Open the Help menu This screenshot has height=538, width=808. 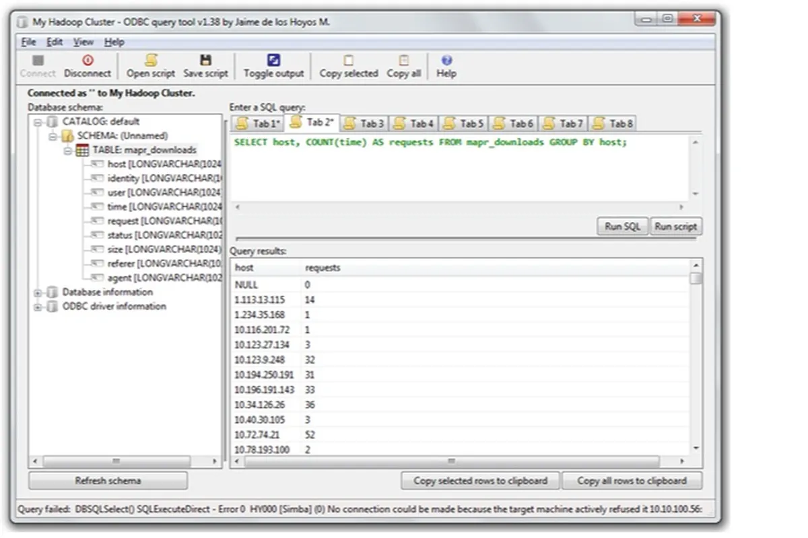click(114, 42)
